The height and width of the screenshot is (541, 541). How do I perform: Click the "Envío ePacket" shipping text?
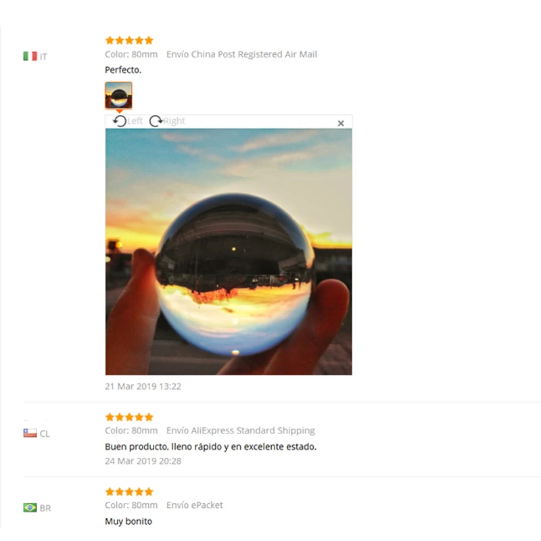click(195, 505)
